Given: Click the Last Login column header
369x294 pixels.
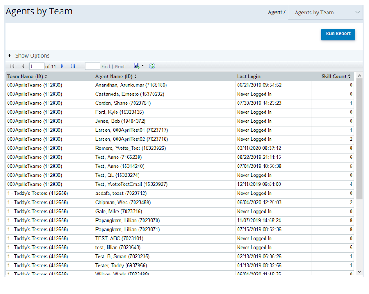Looking at the screenshot, I should 248,76.
